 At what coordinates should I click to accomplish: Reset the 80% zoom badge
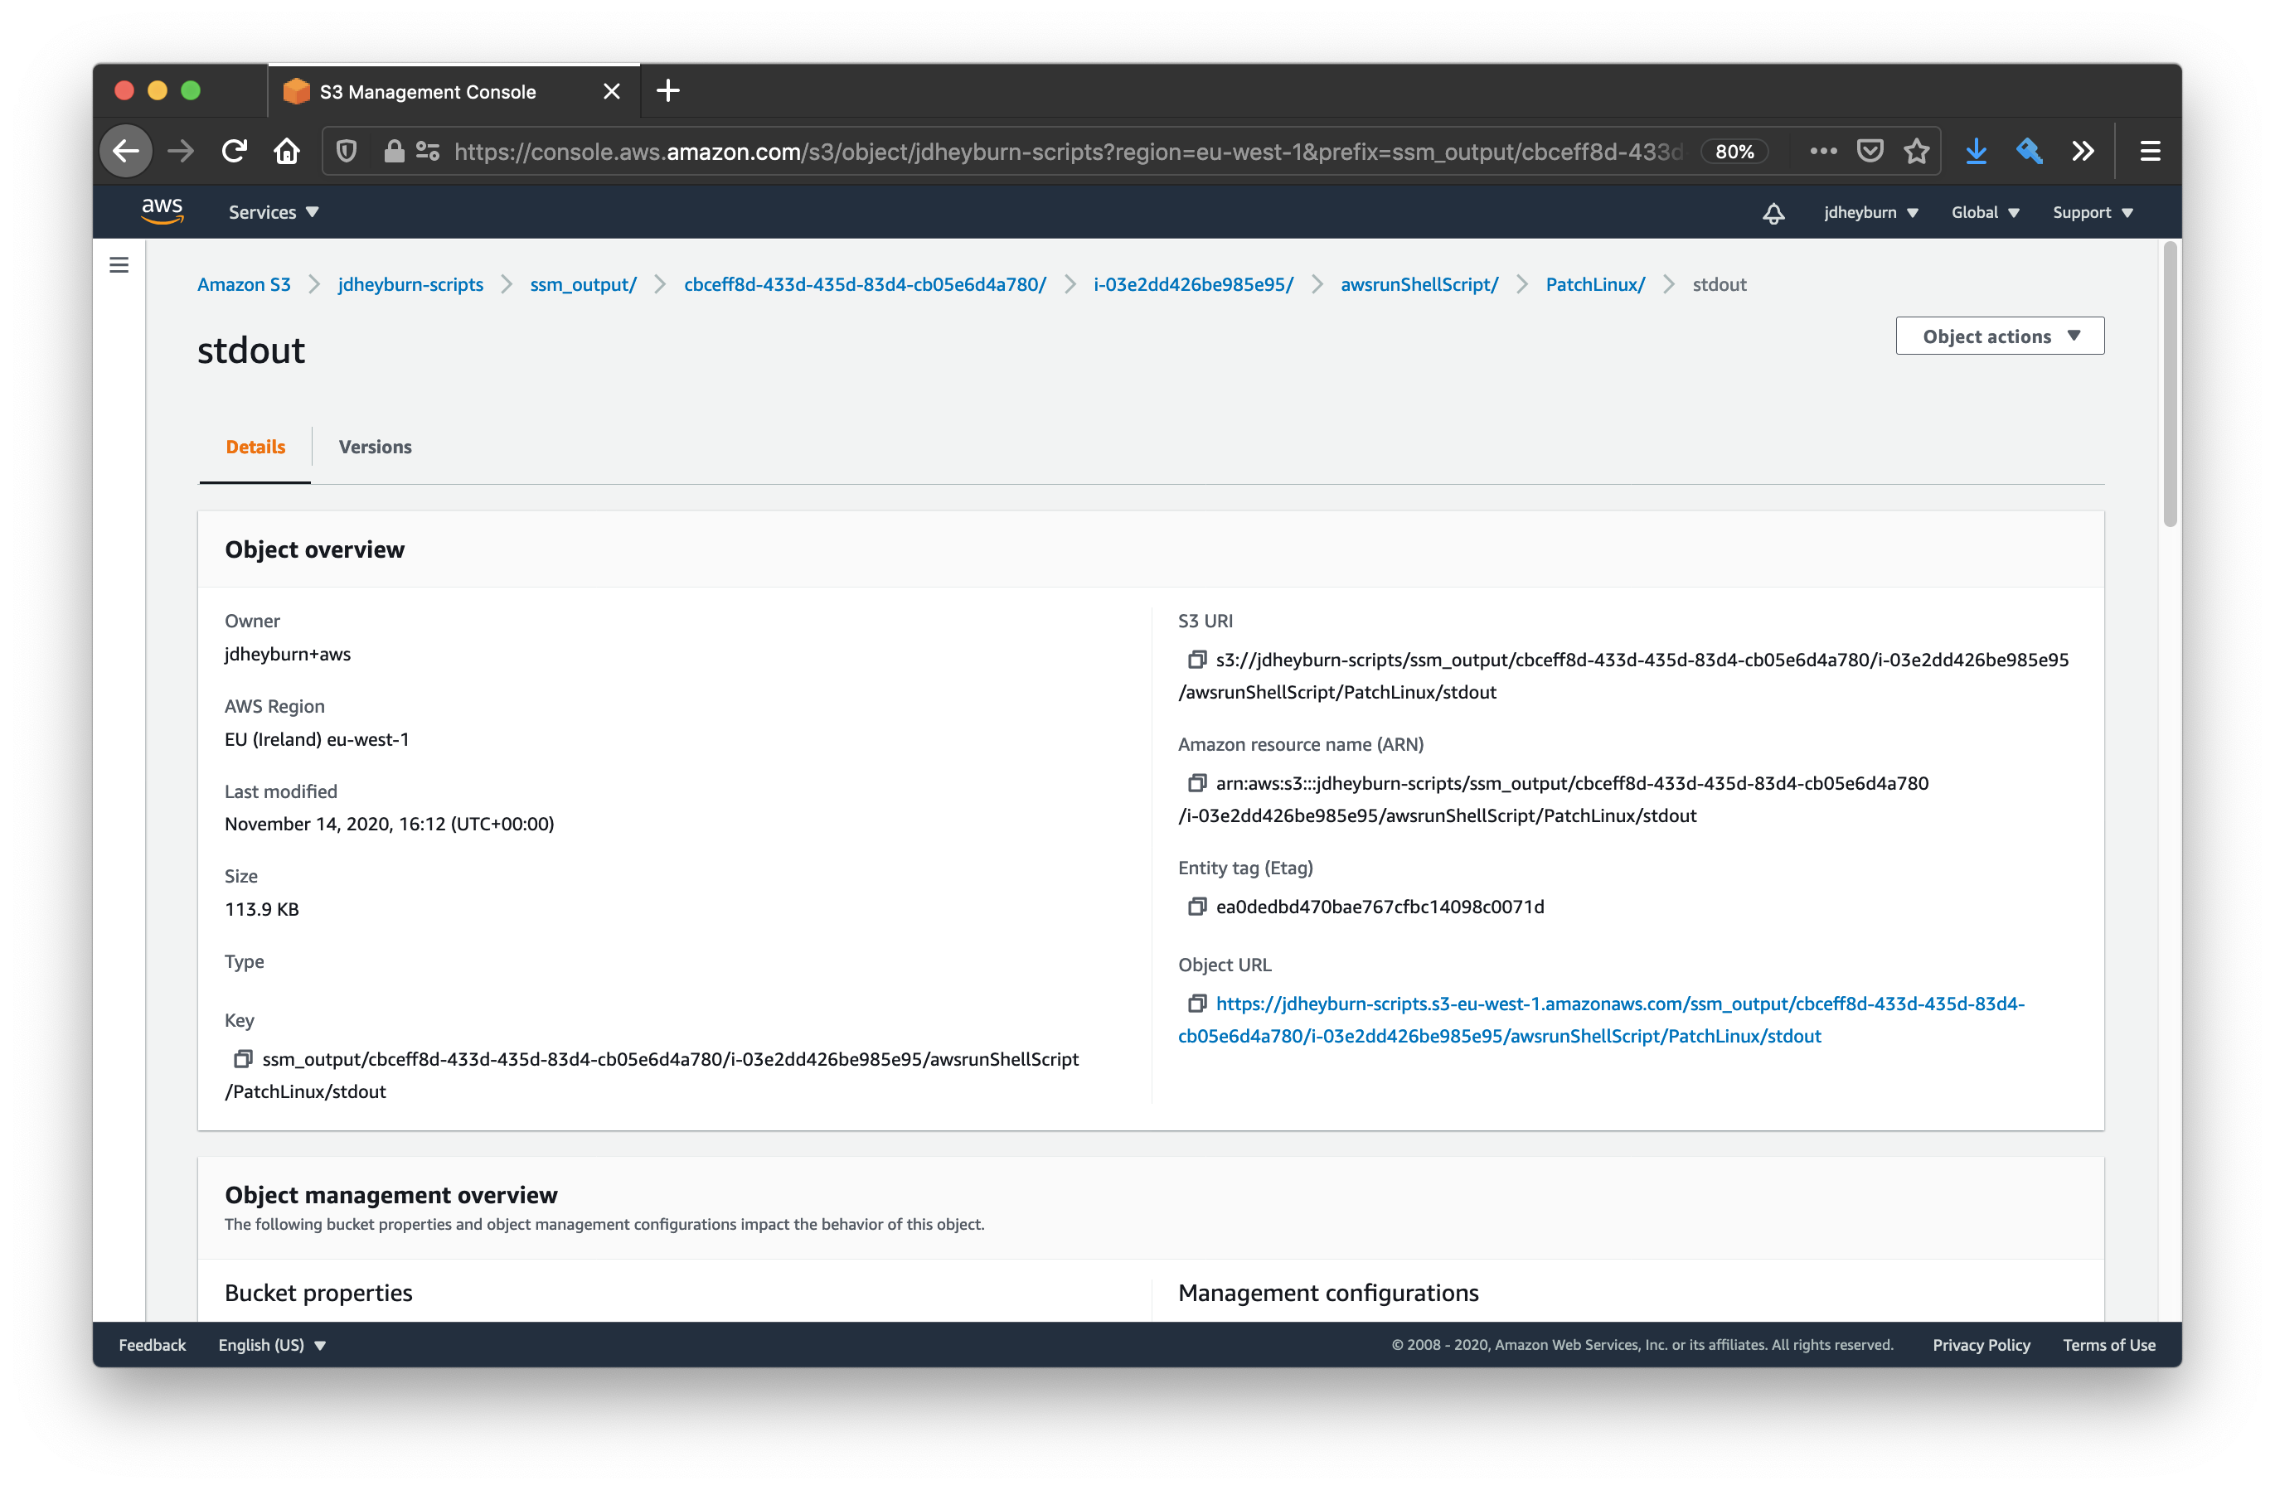click(x=1734, y=151)
